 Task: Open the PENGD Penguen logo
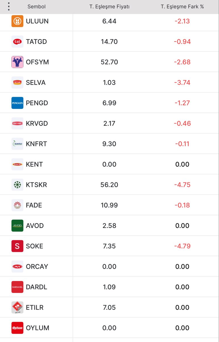click(x=17, y=103)
